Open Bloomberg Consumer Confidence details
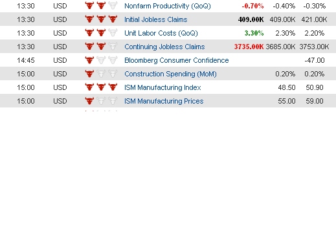Screen dimensions: 336x233 pyautogui.click(x=177, y=60)
